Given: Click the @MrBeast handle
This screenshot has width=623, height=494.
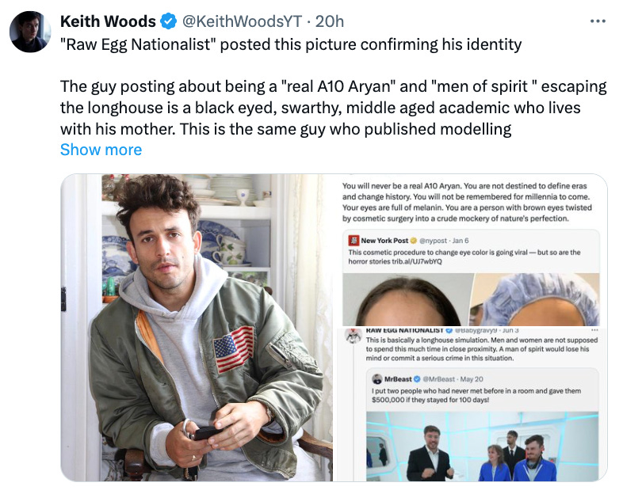Looking at the screenshot, I should (x=439, y=379).
